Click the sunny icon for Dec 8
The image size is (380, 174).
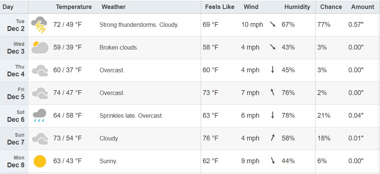pyautogui.click(x=40, y=161)
